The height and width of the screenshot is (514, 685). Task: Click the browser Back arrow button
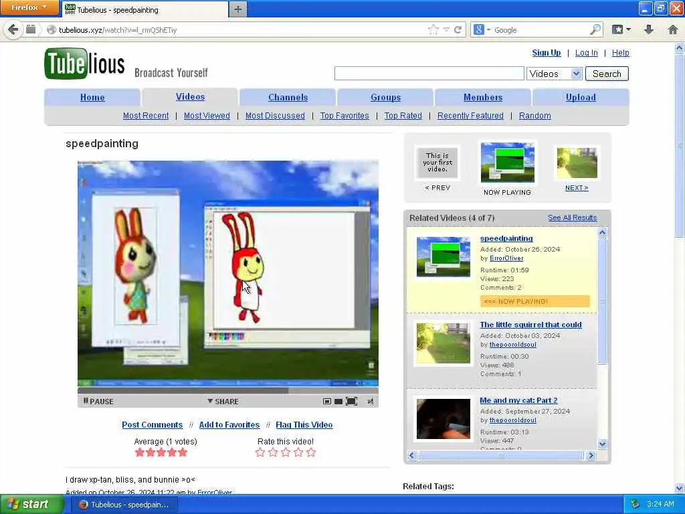pyautogui.click(x=13, y=29)
